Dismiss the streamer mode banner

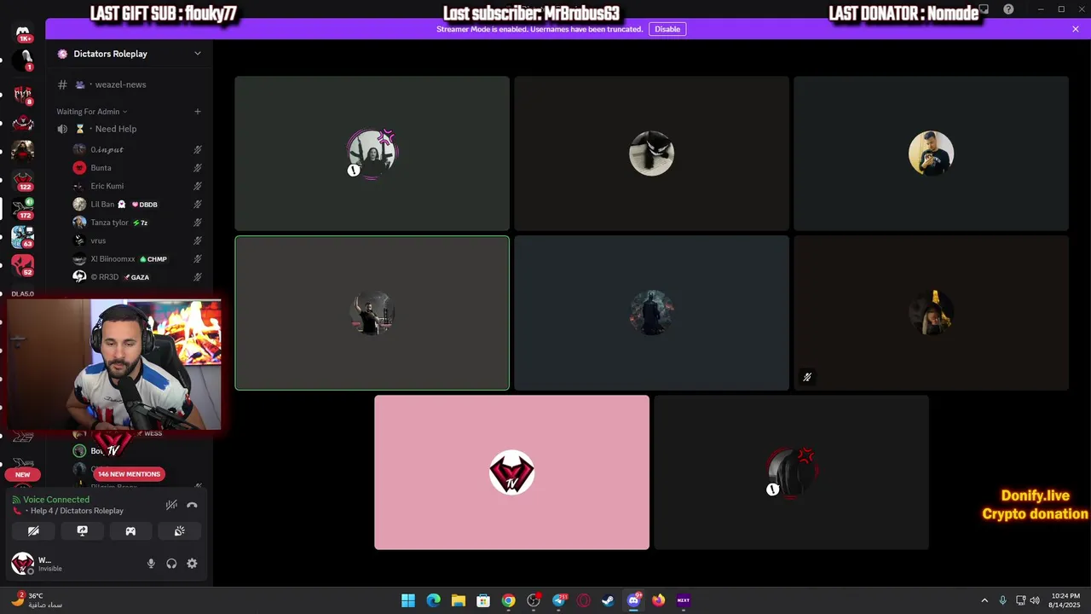tap(1076, 29)
